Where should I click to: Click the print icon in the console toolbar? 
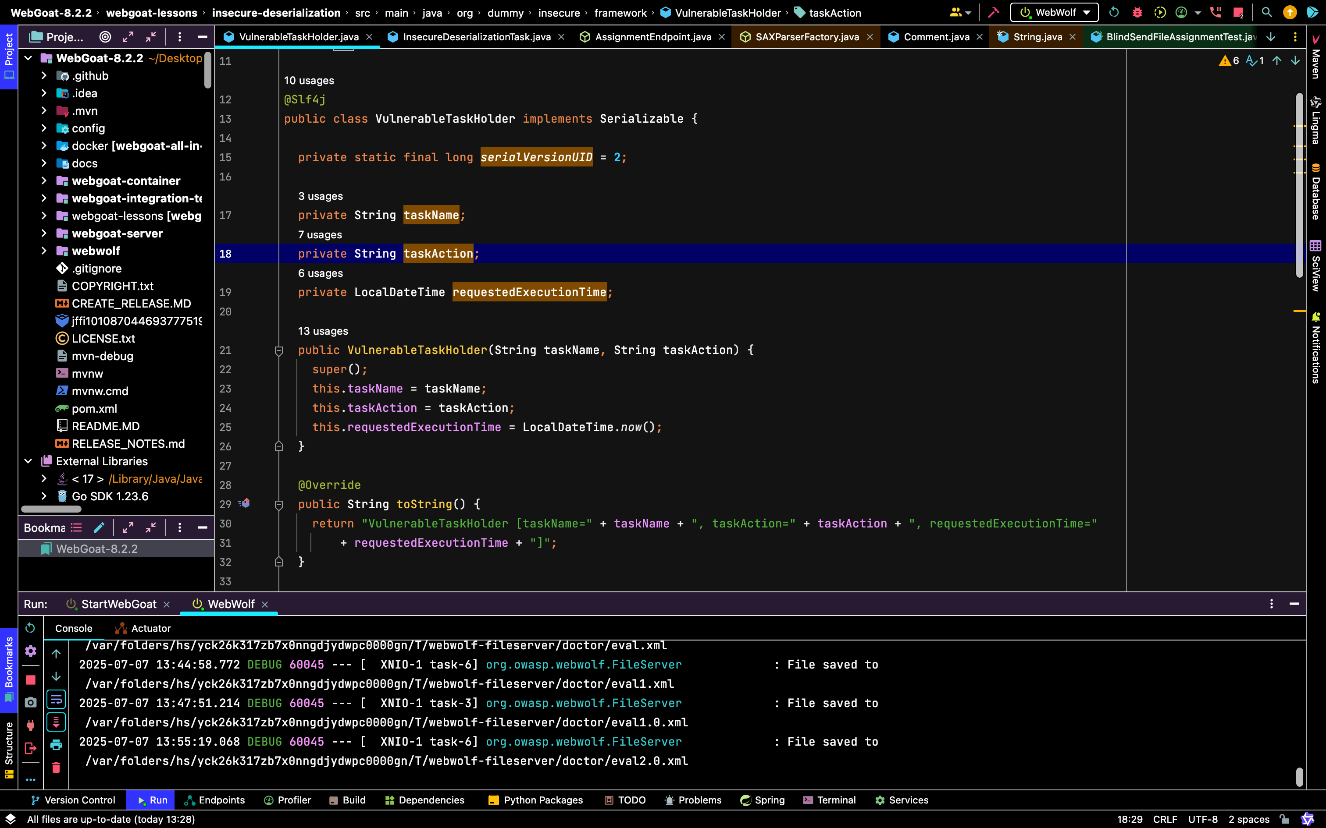pyautogui.click(x=56, y=745)
